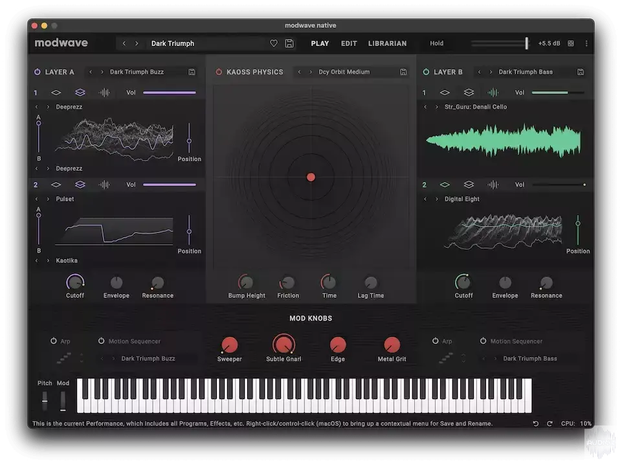Save the Layer B program Dark Triumph Bass

pyautogui.click(x=581, y=72)
